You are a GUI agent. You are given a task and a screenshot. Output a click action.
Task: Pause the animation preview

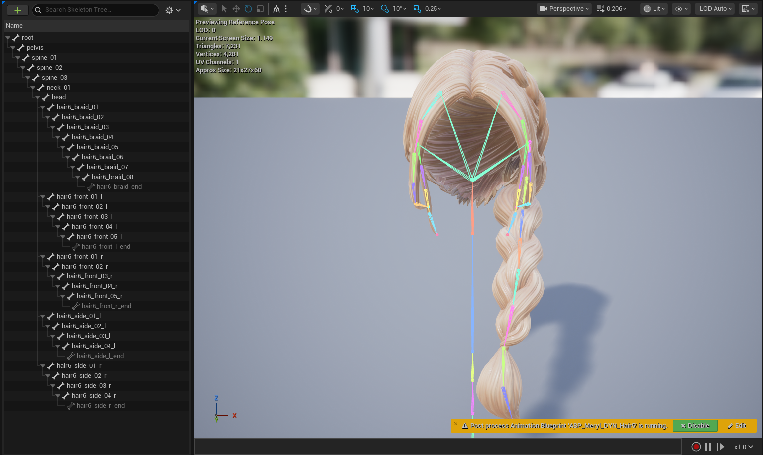click(x=708, y=447)
